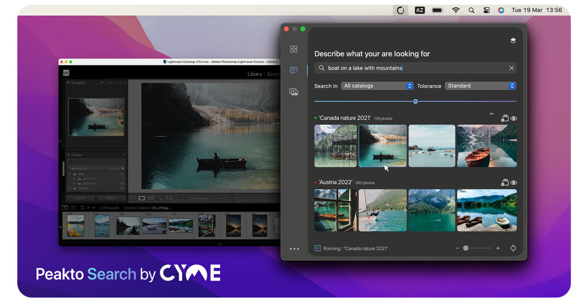The image size is (587, 302).
Task: Switch to the Library module in Lightroom
Action: point(255,74)
